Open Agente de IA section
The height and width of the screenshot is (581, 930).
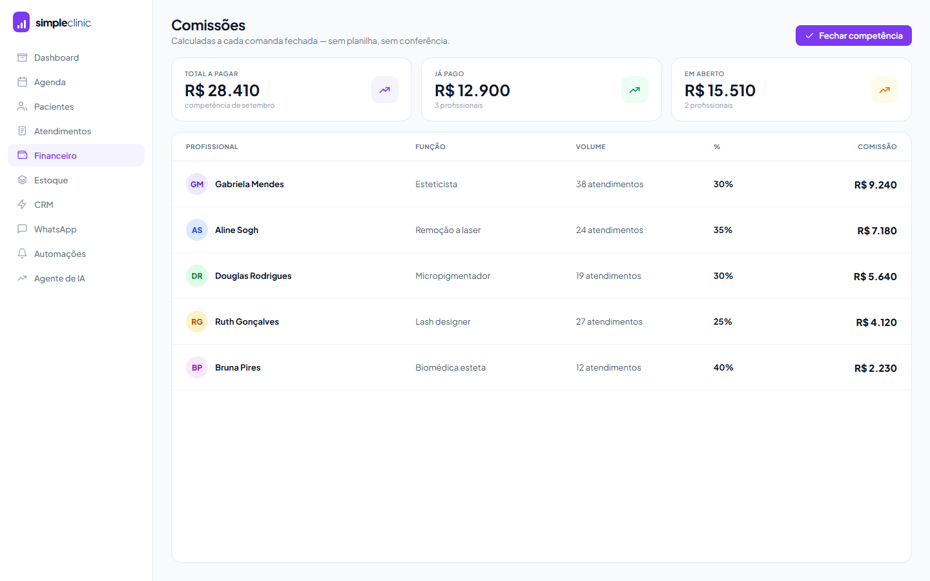pos(76,278)
